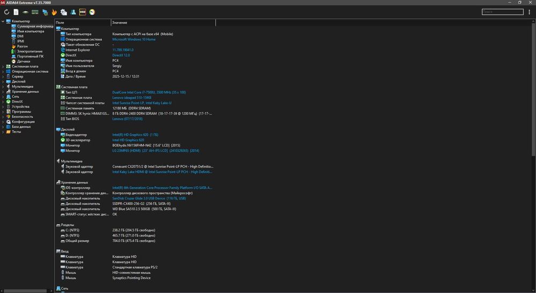Click the Значение column header
The height and width of the screenshot is (293, 536).
point(163,22)
